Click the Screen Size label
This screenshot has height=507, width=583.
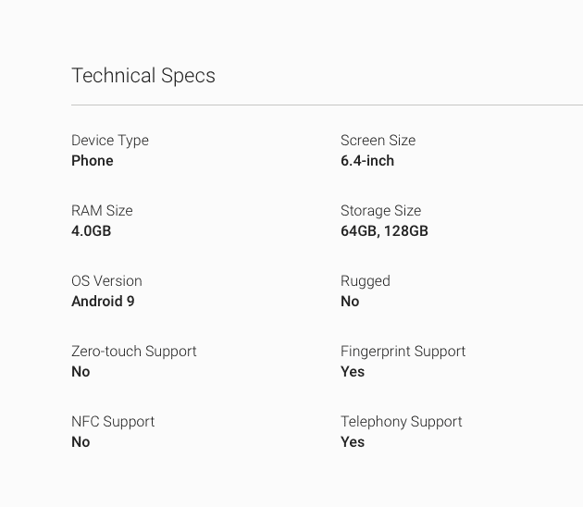378,141
